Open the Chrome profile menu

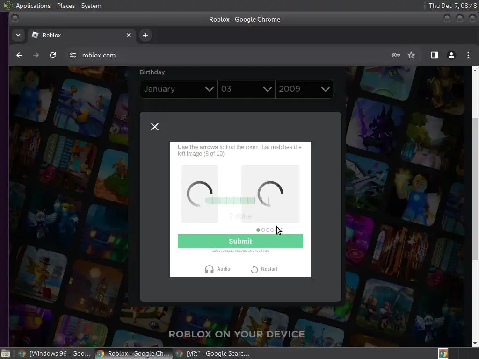point(451,55)
